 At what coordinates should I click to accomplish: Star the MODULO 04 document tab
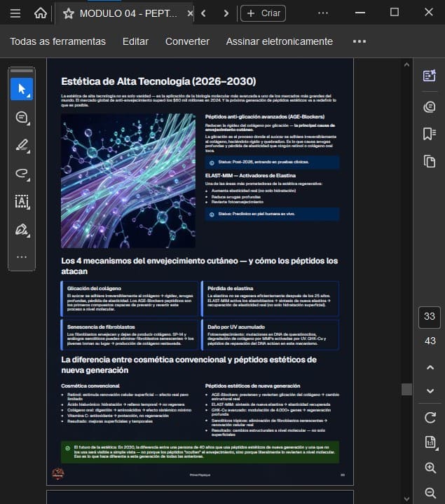coord(69,13)
